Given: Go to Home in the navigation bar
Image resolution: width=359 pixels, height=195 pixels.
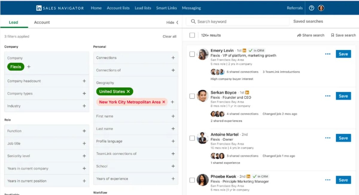Looking at the screenshot, I should pos(96,8).
